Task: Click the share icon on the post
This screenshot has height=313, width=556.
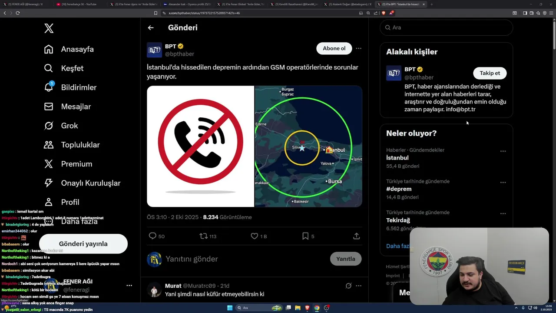Action: pyautogui.click(x=356, y=236)
